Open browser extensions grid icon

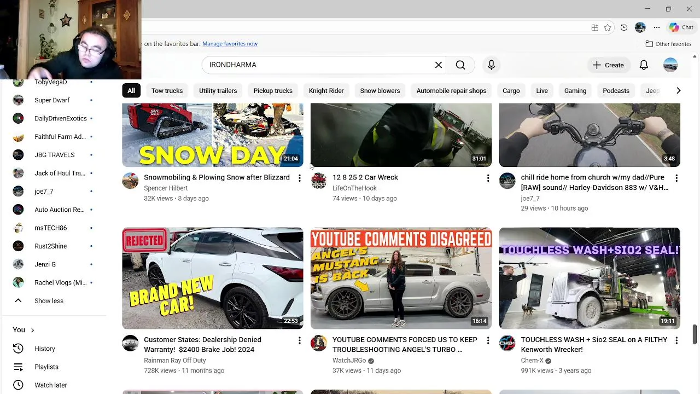pos(594,27)
